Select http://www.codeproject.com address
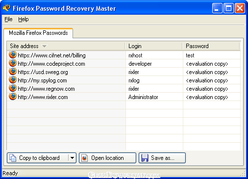248x179 pixels. pyautogui.click(x=51, y=64)
